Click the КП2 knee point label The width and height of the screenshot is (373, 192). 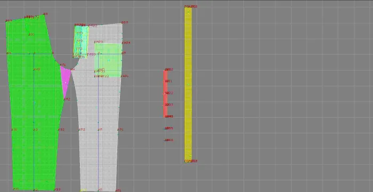coord(82,130)
